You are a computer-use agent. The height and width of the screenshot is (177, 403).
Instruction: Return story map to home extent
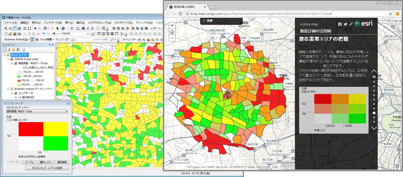[172, 31]
